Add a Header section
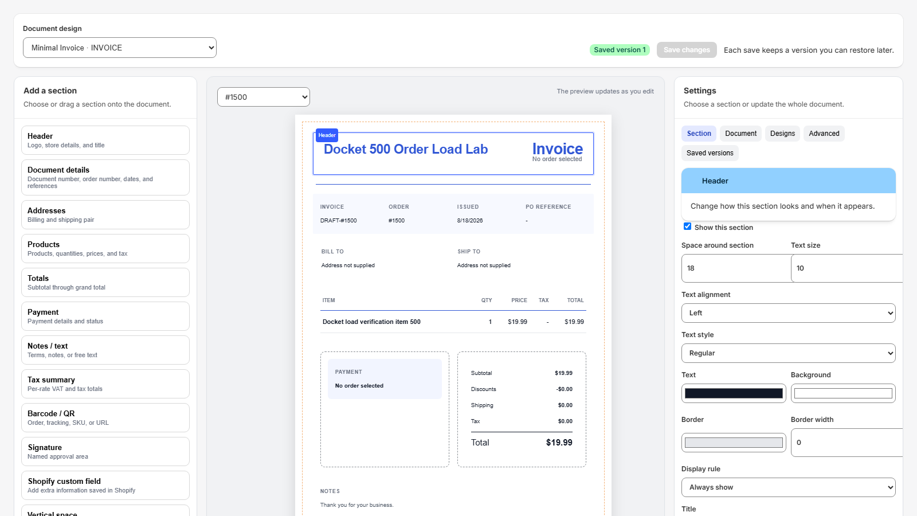This screenshot has width=917, height=516. coord(105,140)
